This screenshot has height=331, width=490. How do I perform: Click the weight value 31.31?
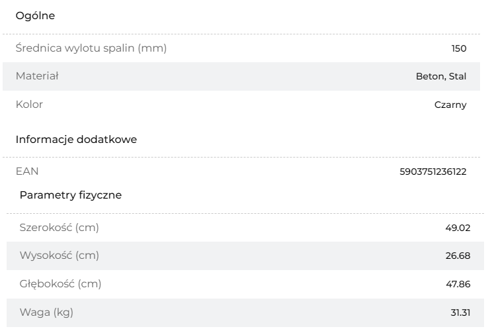click(460, 312)
